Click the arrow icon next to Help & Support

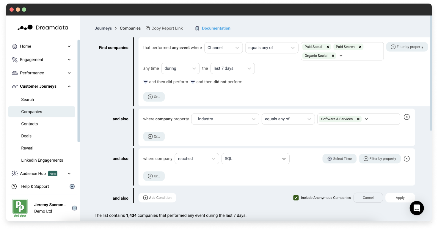[x=72, y=186]
